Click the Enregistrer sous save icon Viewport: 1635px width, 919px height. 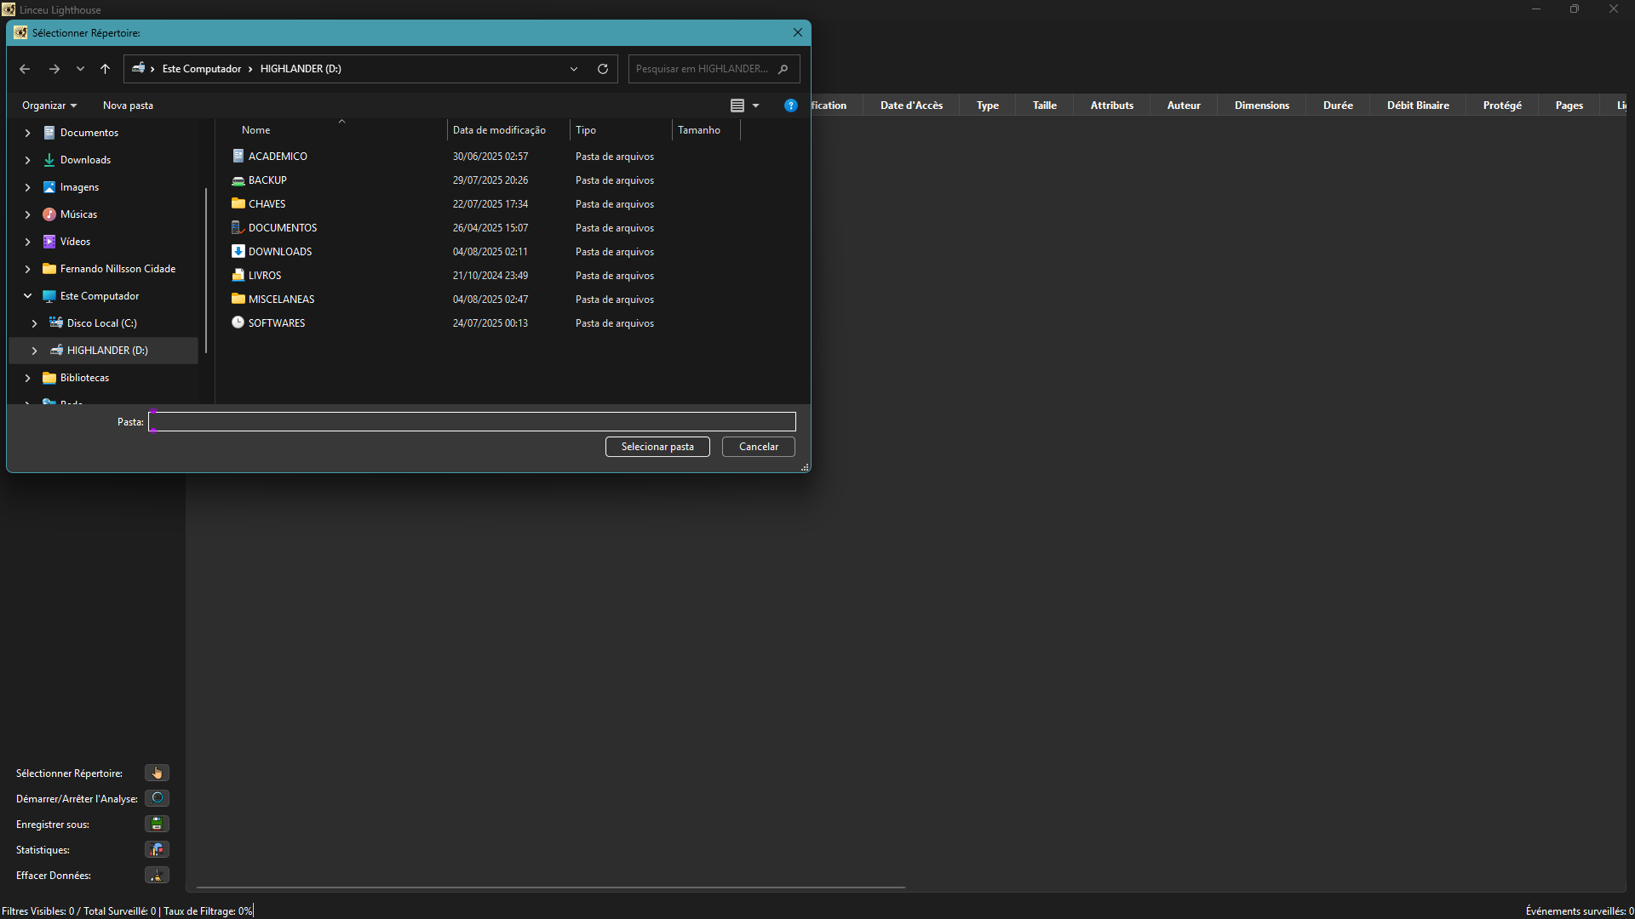click(x=157, y=824)
